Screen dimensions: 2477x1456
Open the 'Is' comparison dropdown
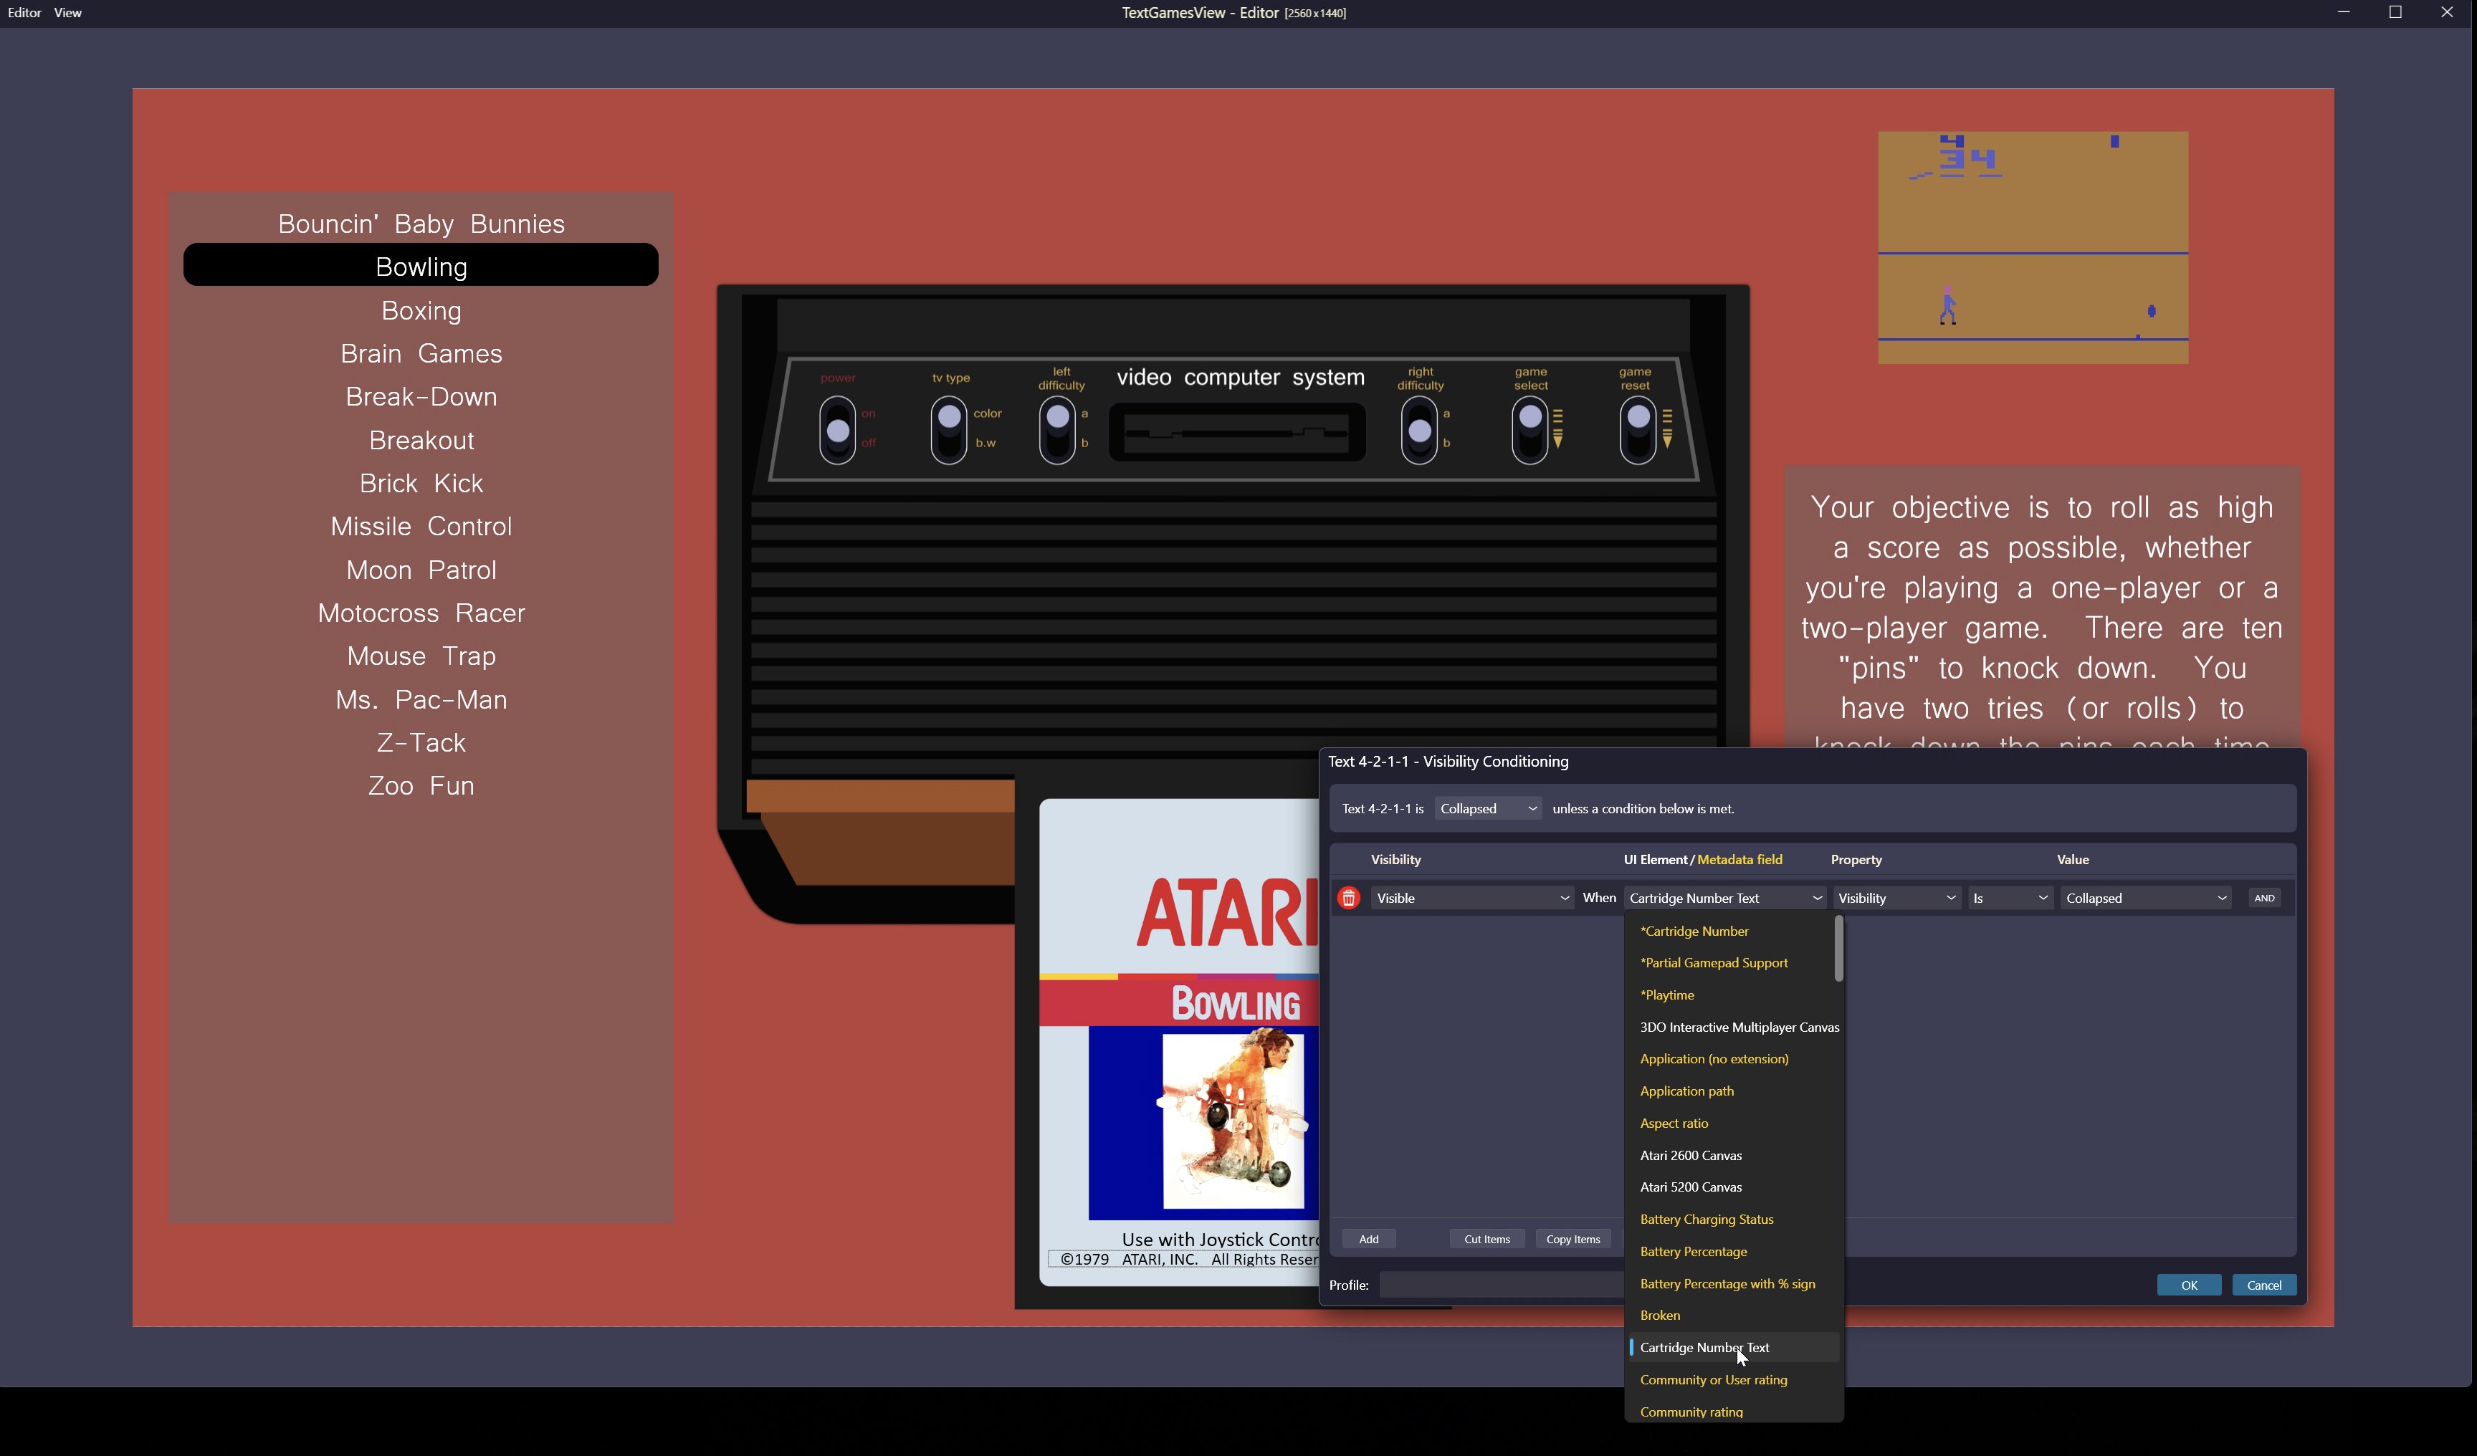pyautogui.click(x=2010, y=898)
